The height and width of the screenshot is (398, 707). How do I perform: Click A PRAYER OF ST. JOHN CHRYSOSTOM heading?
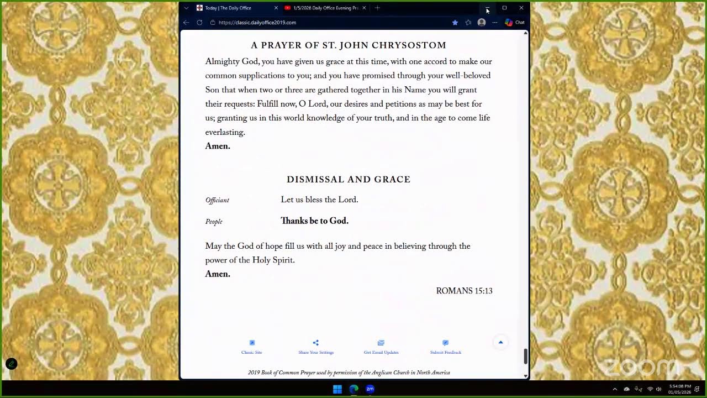pos(349,45)
